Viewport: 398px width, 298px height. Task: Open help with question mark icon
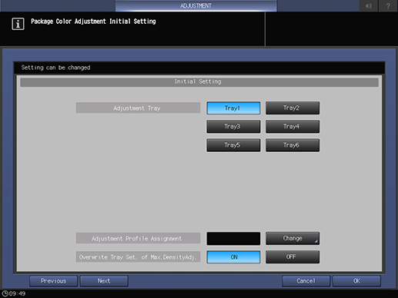(x=388, y=5)
